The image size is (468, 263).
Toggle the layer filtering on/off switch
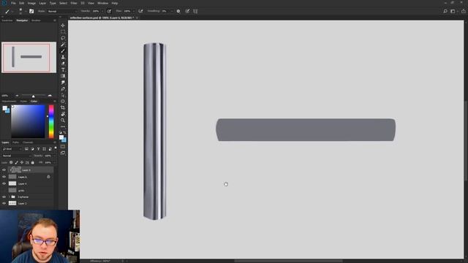(56, 148)
